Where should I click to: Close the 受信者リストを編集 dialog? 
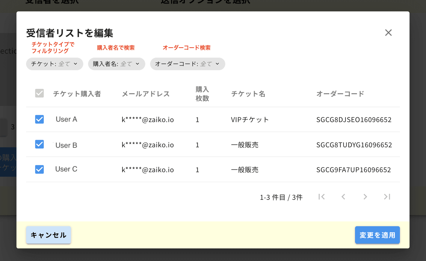(388, 33)
